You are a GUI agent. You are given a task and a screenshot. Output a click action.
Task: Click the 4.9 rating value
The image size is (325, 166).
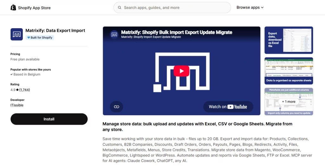(13, 90)
